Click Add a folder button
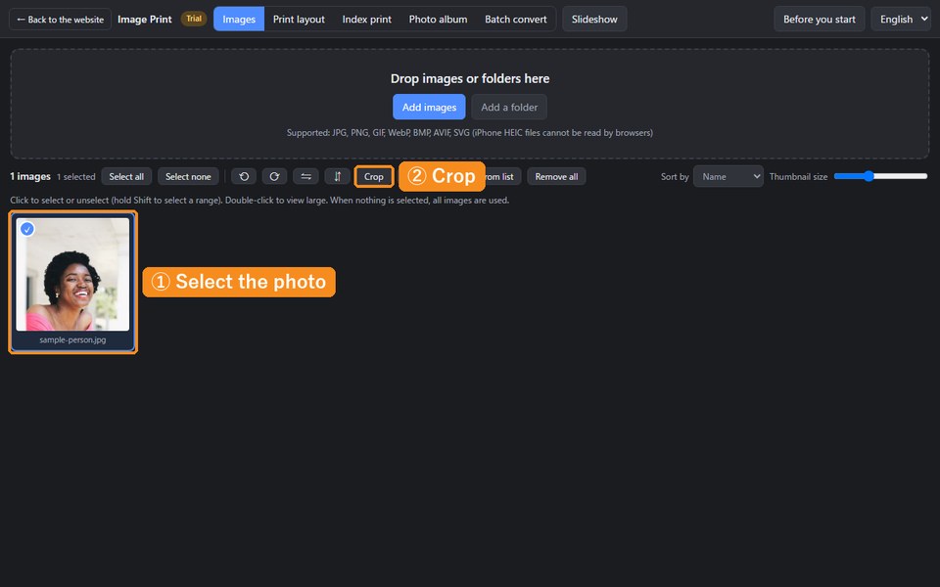This screenshot has height=587, width=940. tap(509, 108)
